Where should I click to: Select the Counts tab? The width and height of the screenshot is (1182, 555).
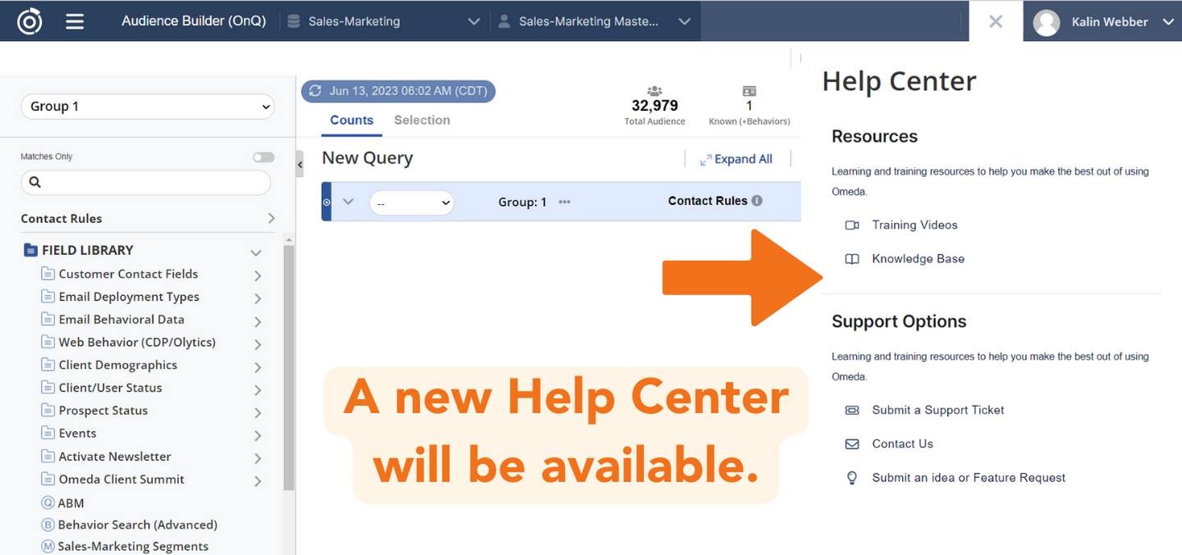(x=351, y=121)
